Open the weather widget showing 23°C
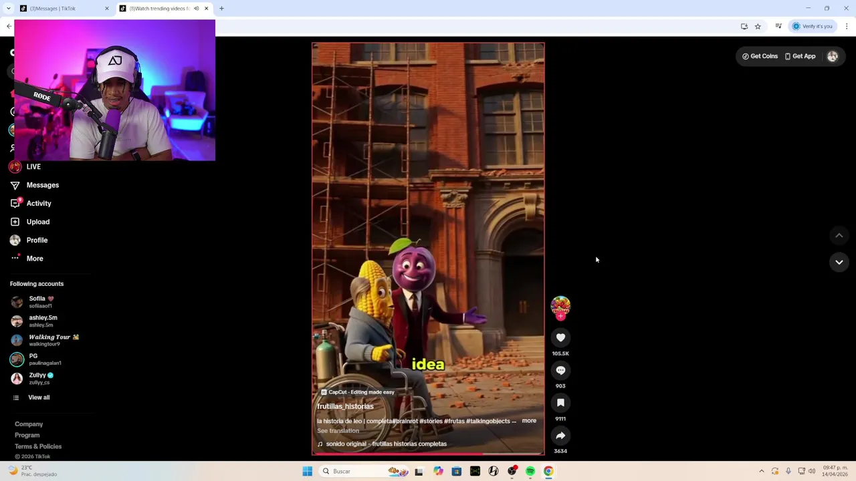 pyautogui.click(x=32, y=471)
